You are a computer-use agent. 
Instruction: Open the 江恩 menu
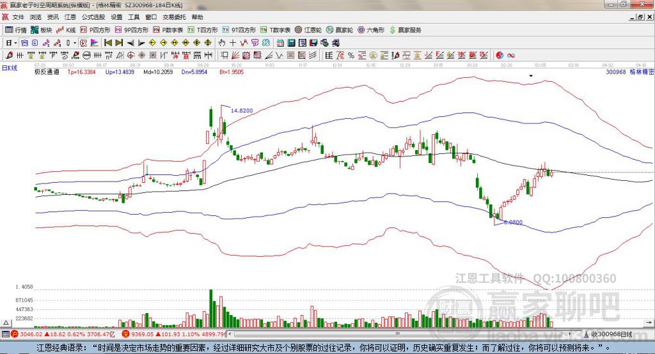click(70, 17)
